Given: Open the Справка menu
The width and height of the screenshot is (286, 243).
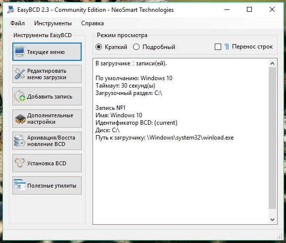Looking at the screenshot, I should [93, 23].
